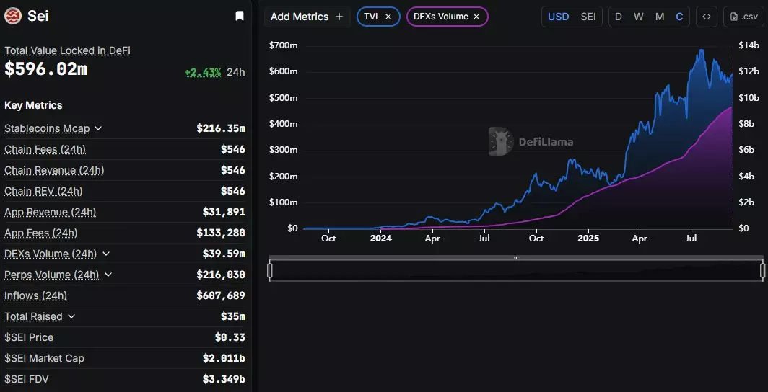768x392 pixels.
Task: Click the Chain Fees (24h) label
Action: 45,149
